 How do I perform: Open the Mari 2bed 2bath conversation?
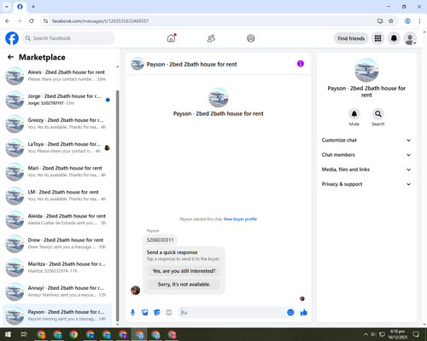(x=57, y=171)
